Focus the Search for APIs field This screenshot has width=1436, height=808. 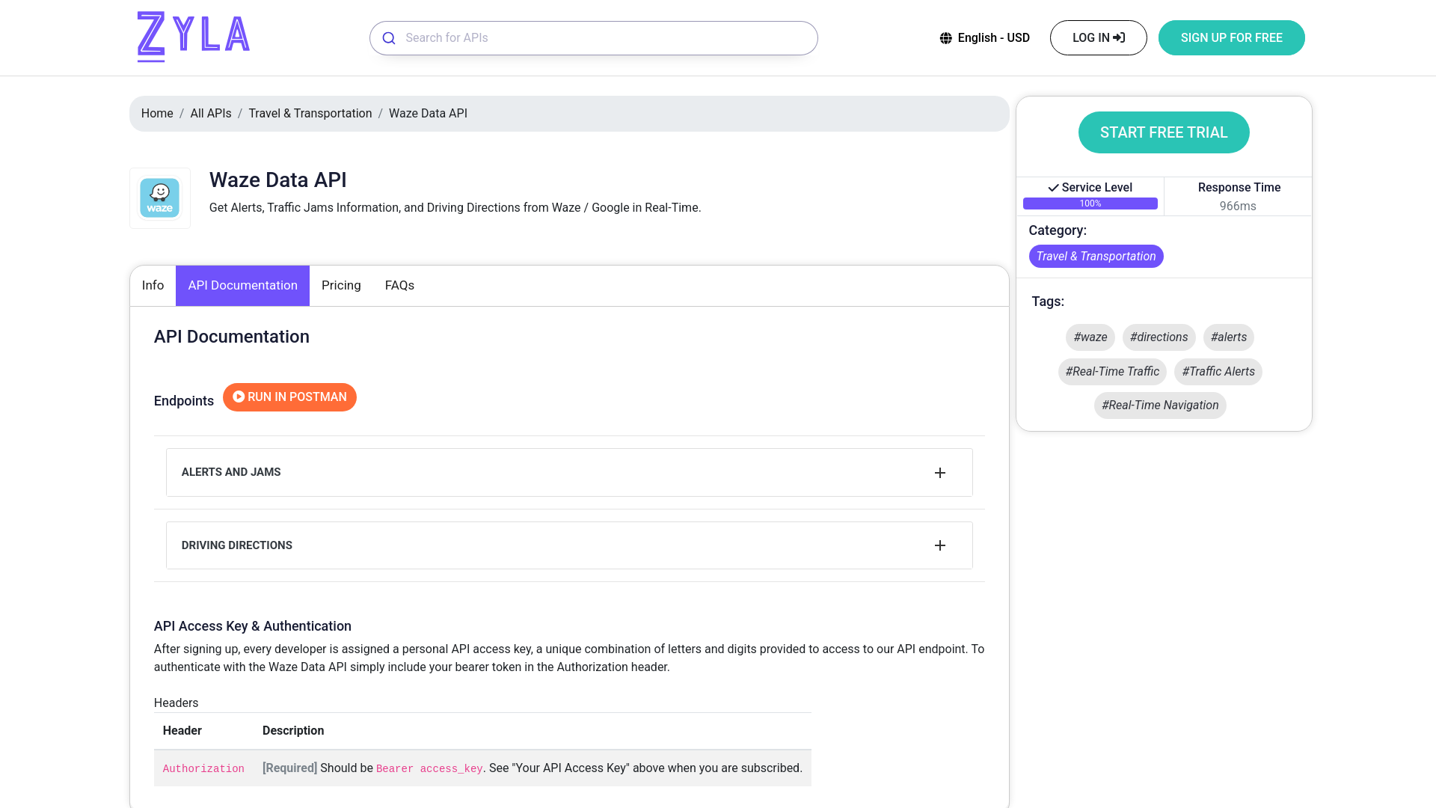(593, 38)
